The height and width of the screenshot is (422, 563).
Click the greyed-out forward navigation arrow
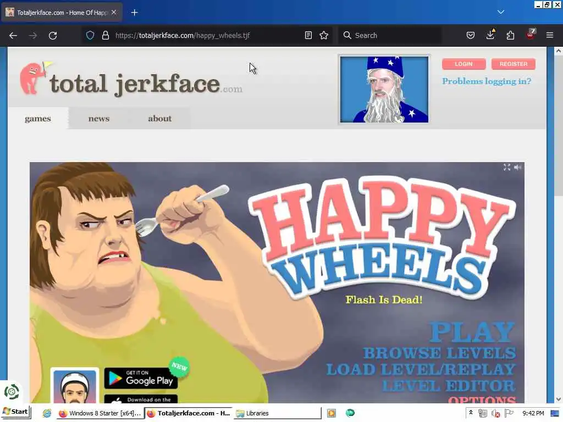click(x=32, y=35)
